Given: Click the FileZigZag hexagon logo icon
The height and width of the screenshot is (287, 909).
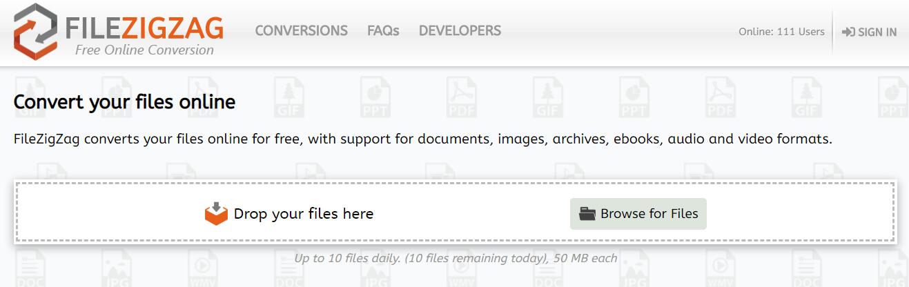Looking at the screenshot, I should (35, 32).
